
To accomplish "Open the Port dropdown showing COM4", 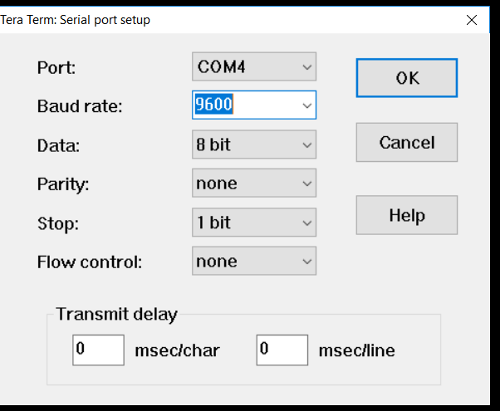I will click(x=254, y=66).
